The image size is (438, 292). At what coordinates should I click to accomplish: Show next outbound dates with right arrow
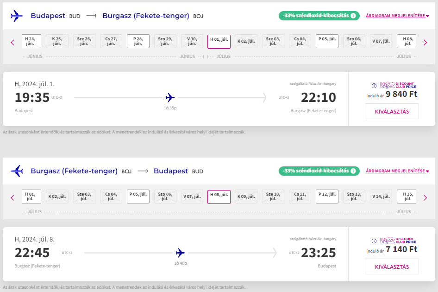(425, 42)
